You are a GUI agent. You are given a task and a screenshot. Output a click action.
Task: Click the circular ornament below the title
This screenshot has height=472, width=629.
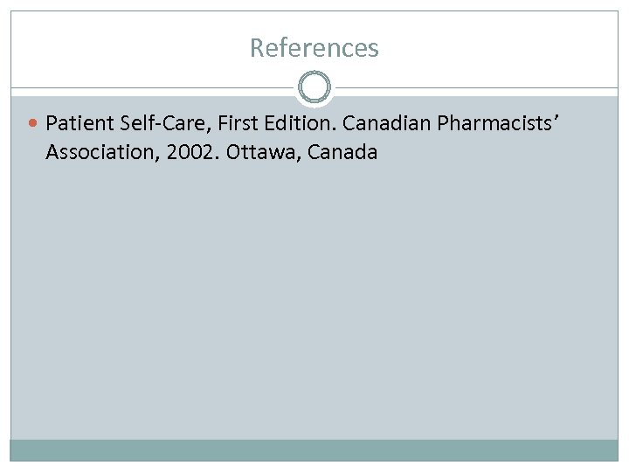click(314, 87)
